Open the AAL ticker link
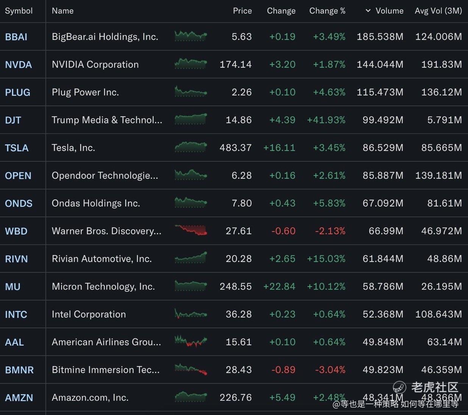This screenshot has width=468, height=415. pos(14,342)
